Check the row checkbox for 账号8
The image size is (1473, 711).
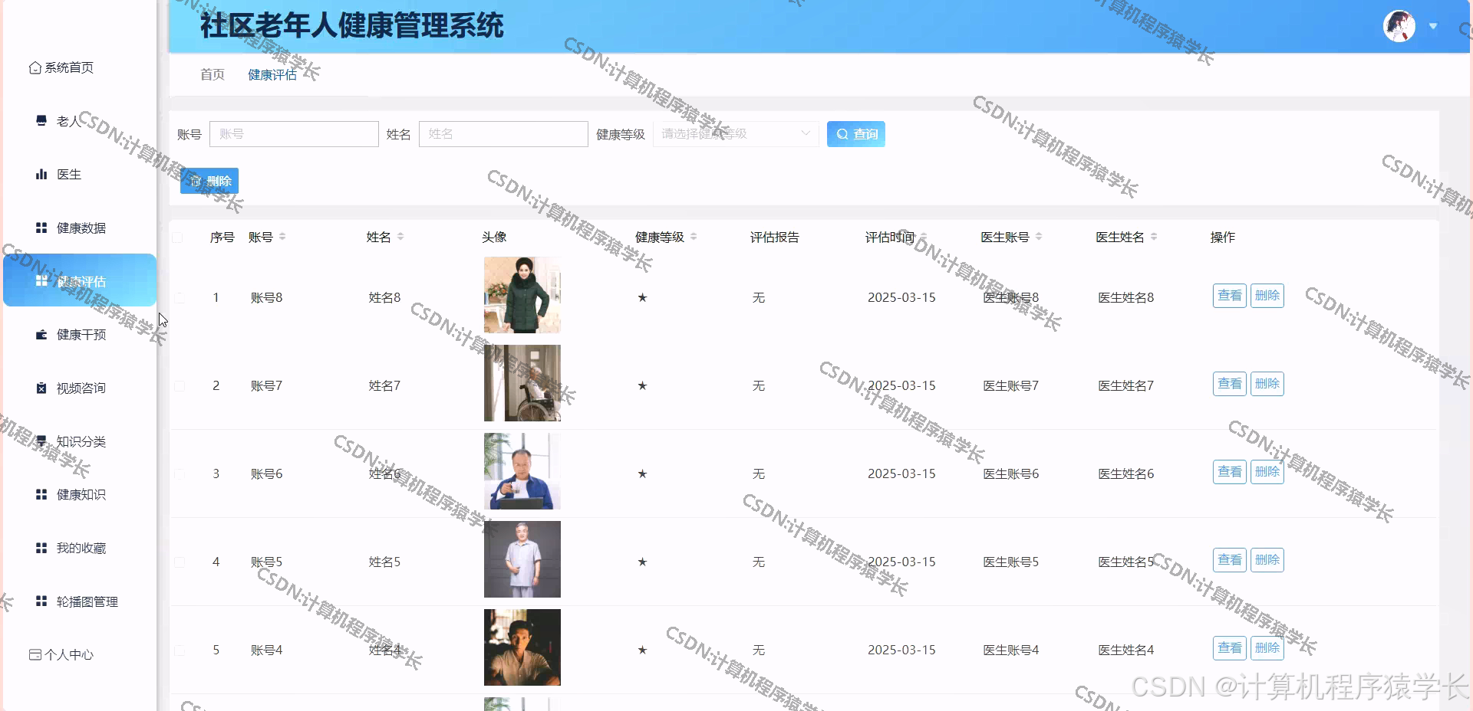pyautogui.click(x=180, y=297)
